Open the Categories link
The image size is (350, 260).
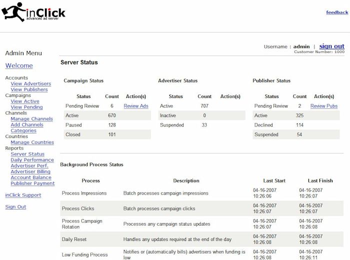pos(23,130)
